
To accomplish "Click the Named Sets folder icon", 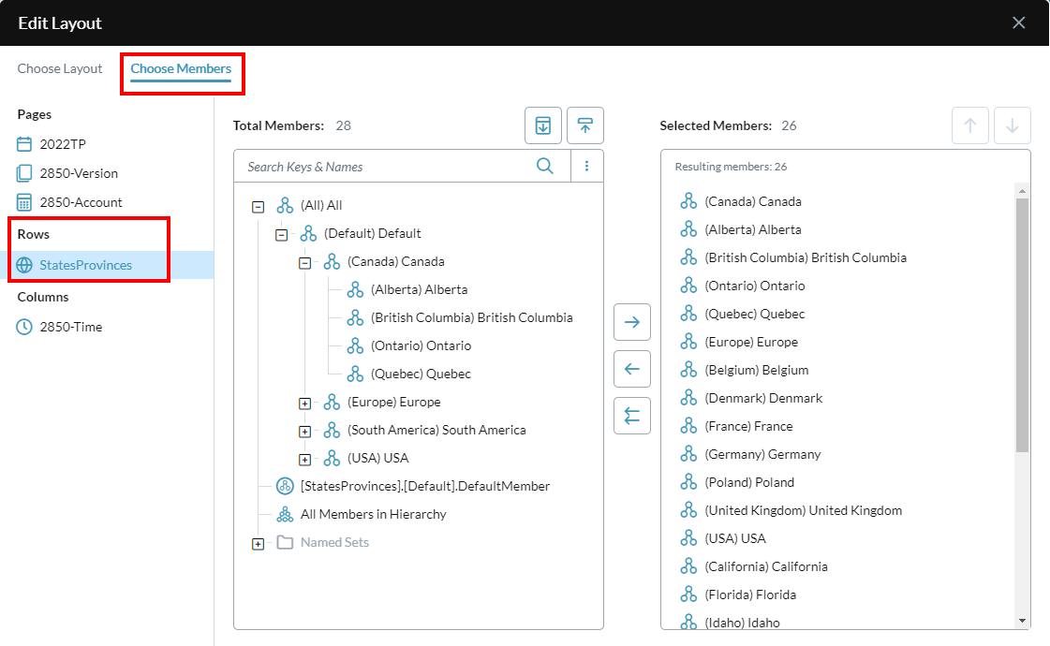I will [286, 542].
